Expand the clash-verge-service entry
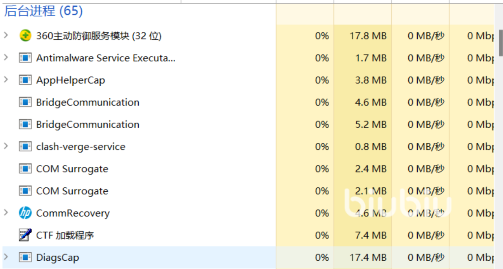 (6, 146)
